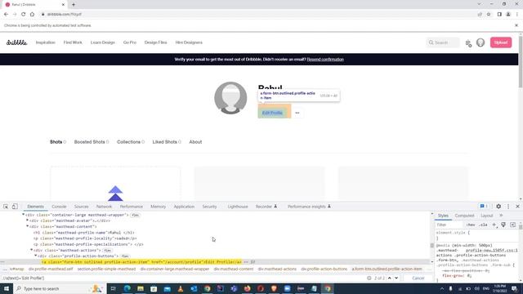Cancel the DevTools element search
Viewport: 523px width, 294px height.
pyautogui.click(x=418, y=278)
